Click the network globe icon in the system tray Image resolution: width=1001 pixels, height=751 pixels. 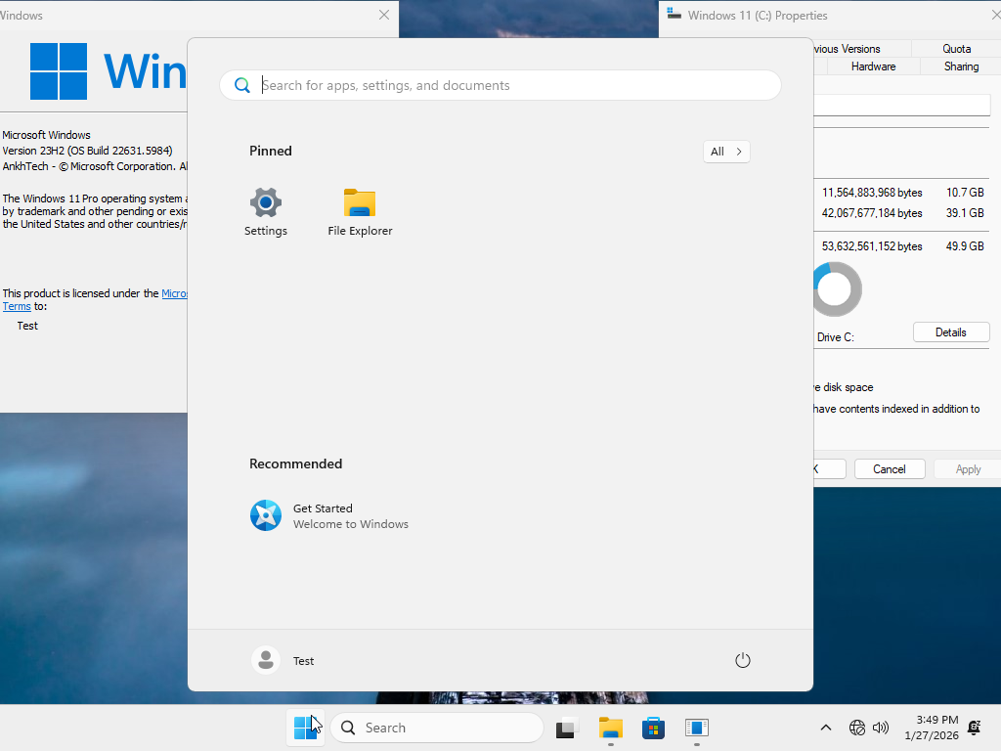click(857, 728)
